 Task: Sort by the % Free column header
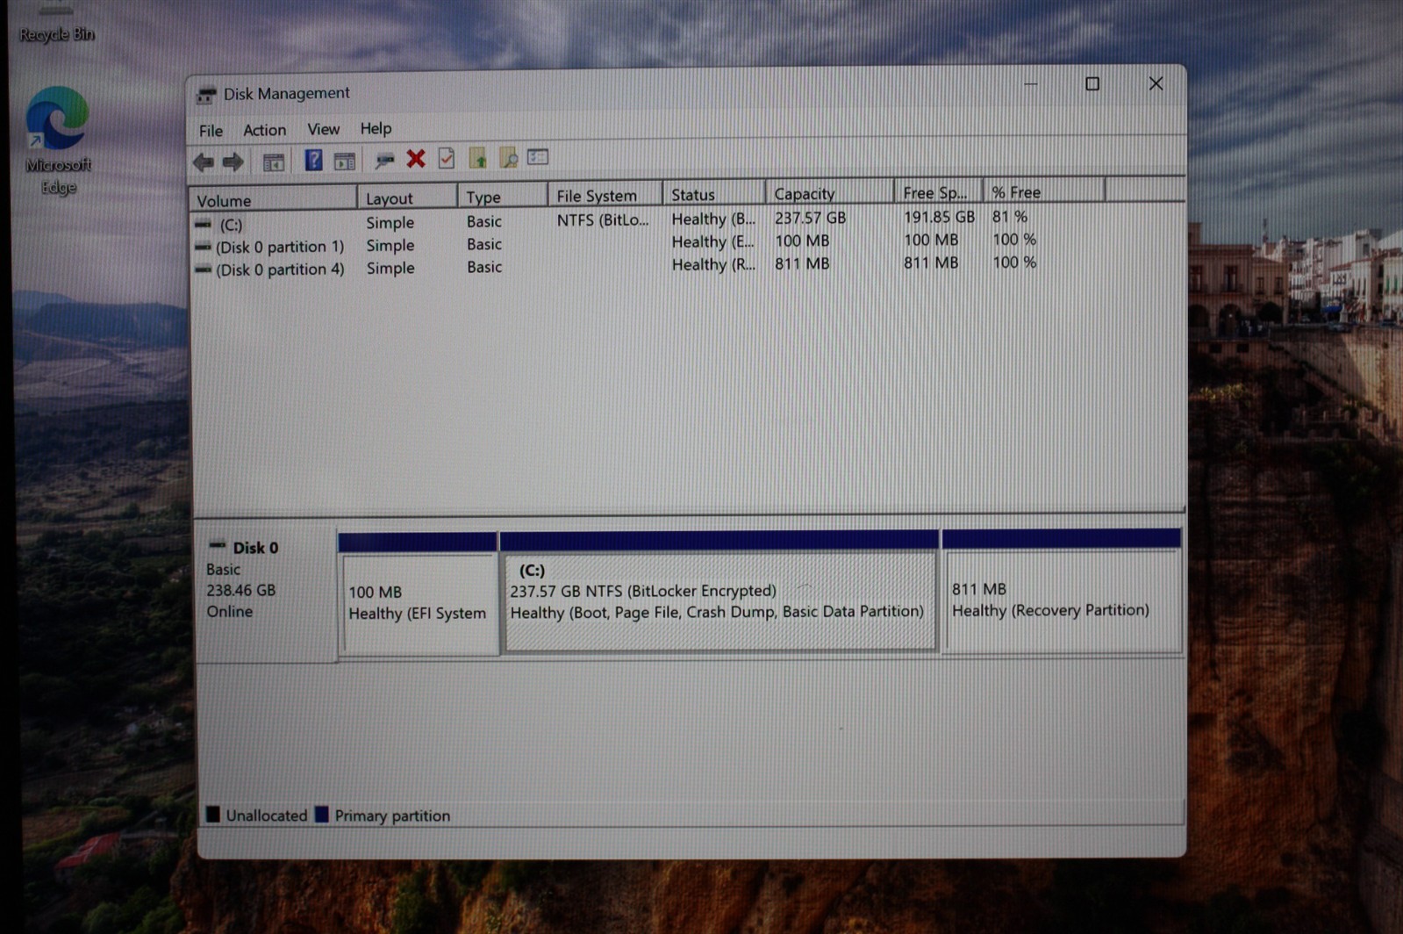(x=1043, y=191)
